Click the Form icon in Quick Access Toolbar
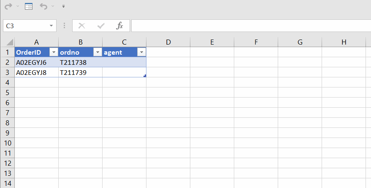The height and width of the screenshot is (188, 371). (x=28, y=6)
